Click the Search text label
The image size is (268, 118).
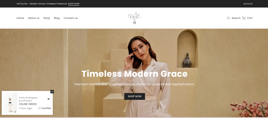coord(236,18)
